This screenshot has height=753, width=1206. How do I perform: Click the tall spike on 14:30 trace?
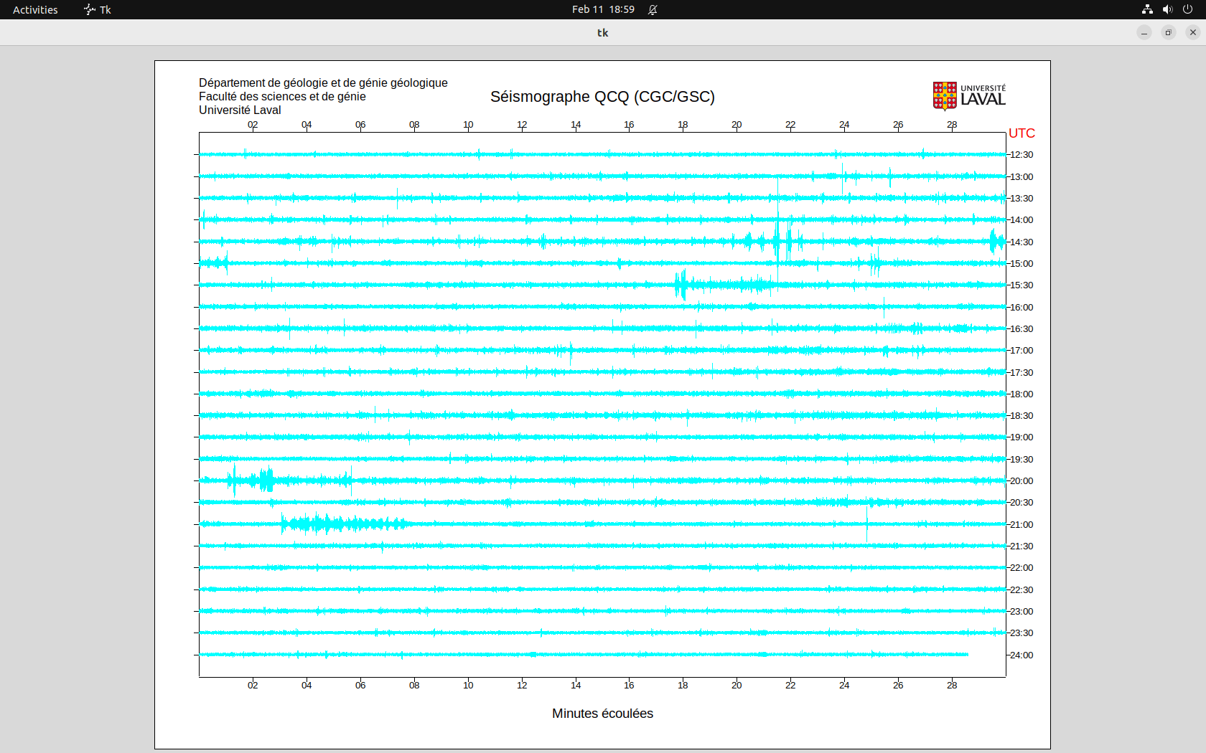point(778,241)
